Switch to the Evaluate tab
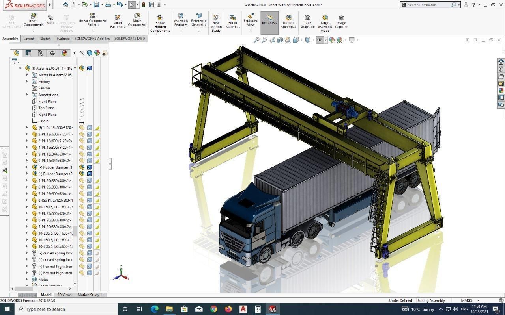Viewport: 505px width, 315px height. tap(63, 39)
